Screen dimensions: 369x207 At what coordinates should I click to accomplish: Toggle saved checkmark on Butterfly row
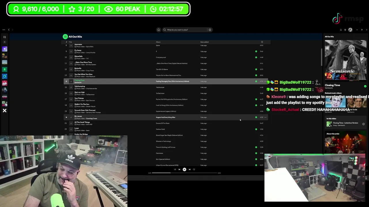[256, 69]
